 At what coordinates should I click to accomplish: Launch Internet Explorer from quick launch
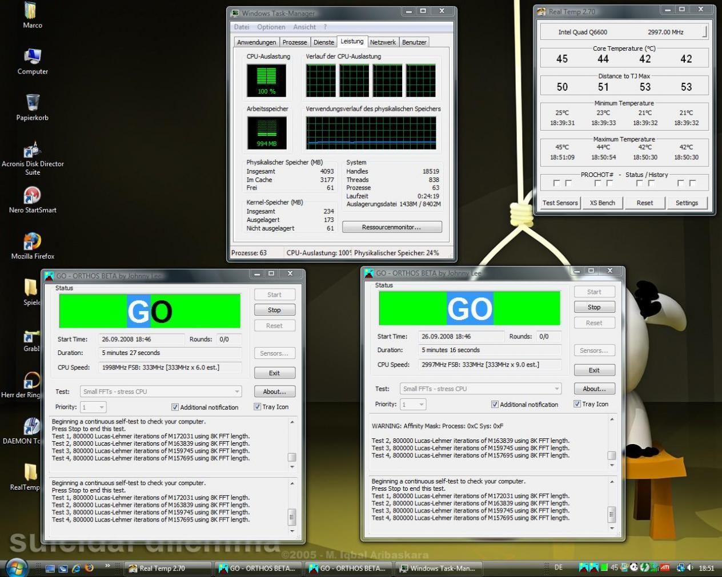pyautogui.click(x=76, y=568)
